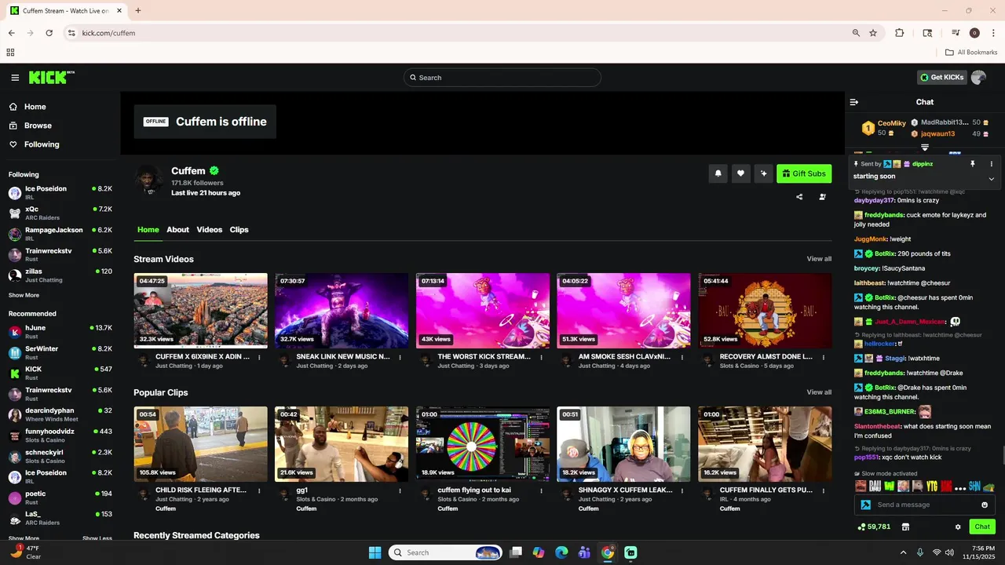Image resolution: width=1005 pixels, height=565 pixels.
Task: Open Browse in sidebar
Action: click(37, 126)
